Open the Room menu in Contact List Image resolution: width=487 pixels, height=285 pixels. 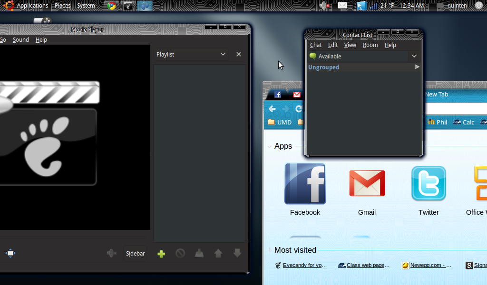click(x=370, y=45)
